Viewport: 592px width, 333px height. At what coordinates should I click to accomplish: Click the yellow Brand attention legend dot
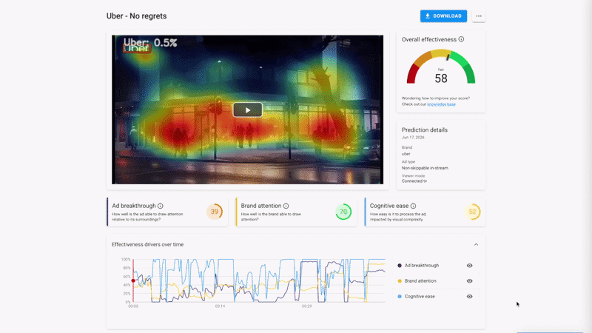[400, 281]
